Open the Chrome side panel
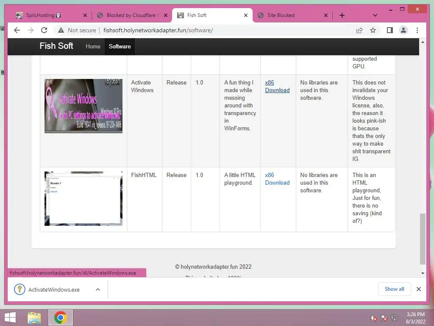 coord(390,30)
